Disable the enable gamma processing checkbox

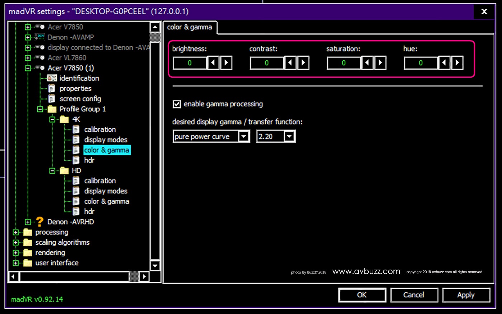point(177,104)
